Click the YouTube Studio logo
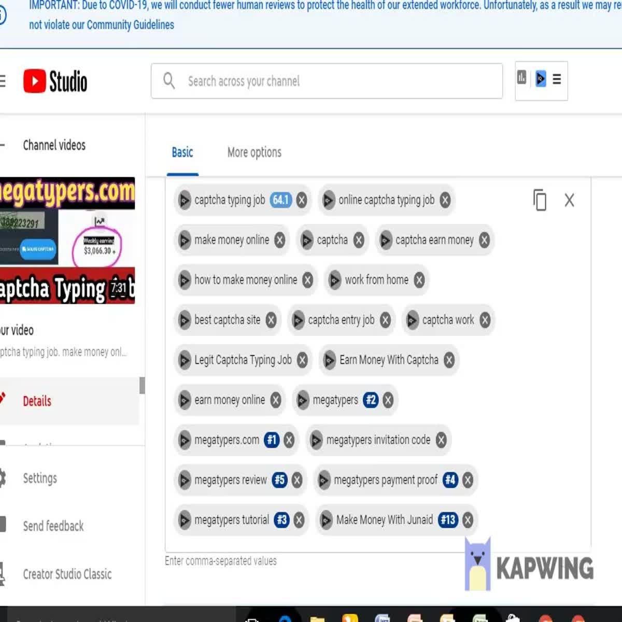Screen dimensions: 622x622 click(55, 81)
